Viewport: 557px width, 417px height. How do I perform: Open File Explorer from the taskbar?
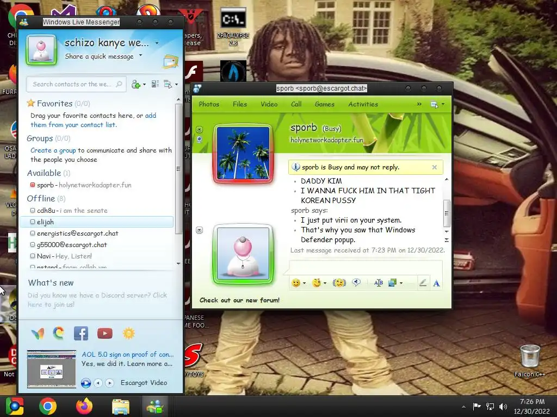tap(121, 406)
